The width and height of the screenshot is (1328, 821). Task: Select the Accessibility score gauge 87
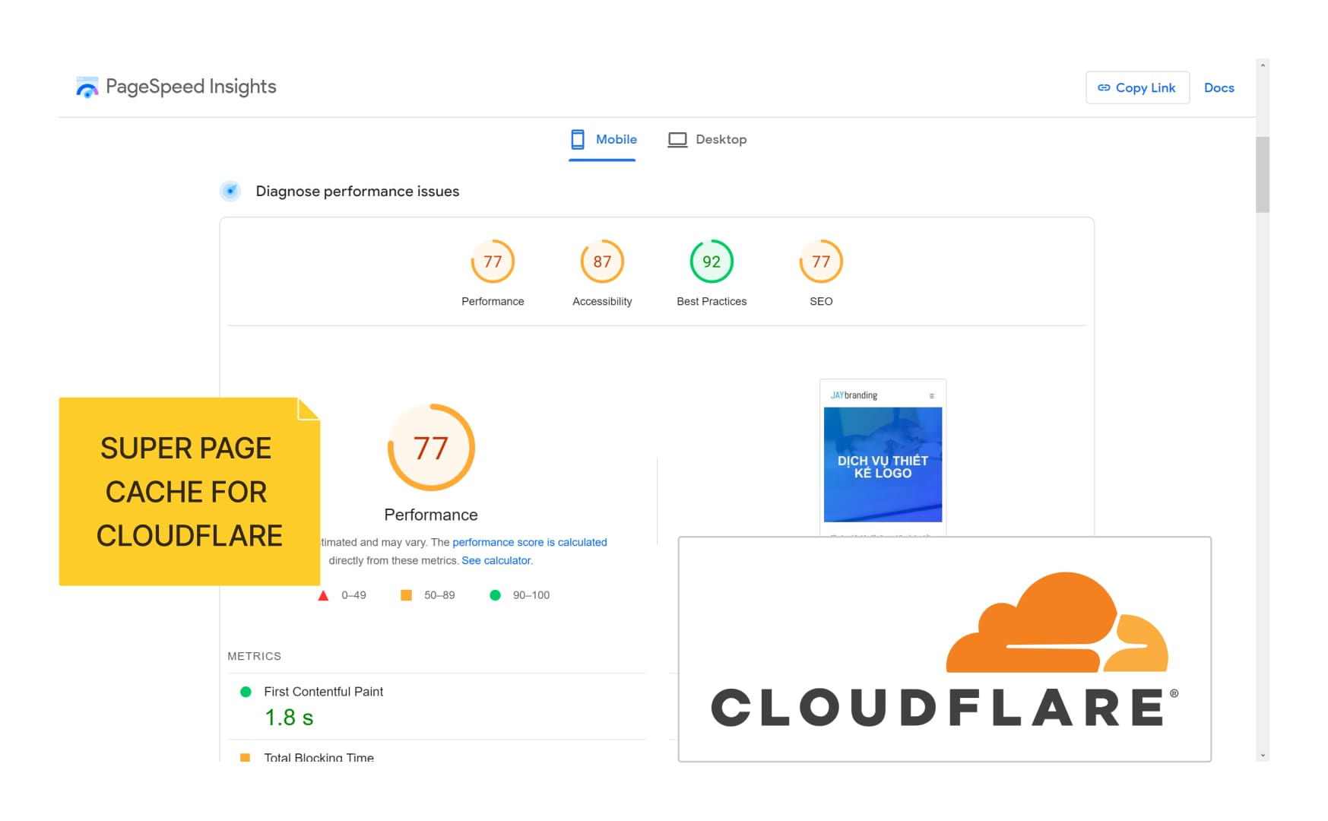click(x=602, y=262)
